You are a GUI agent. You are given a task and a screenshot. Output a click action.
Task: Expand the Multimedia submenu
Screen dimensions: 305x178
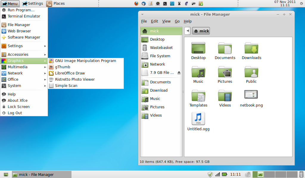(24, 67)
